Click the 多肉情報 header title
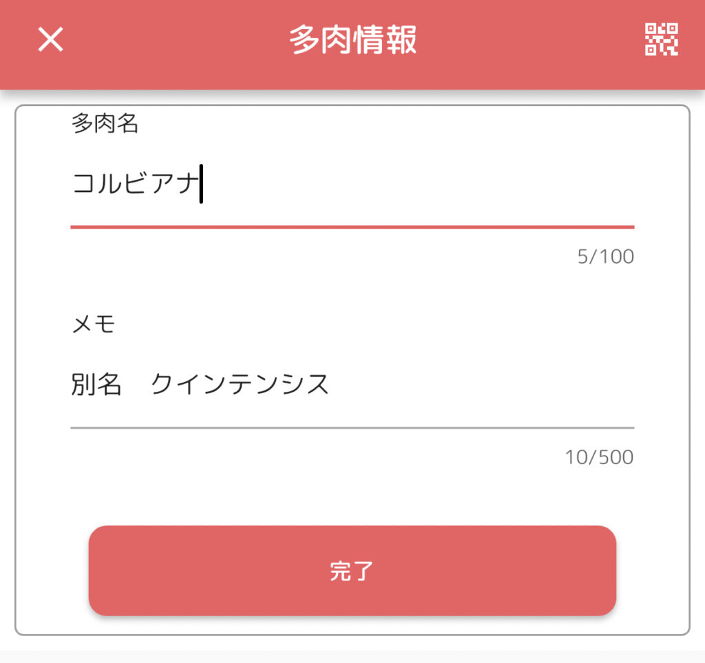 click(352, 39)
